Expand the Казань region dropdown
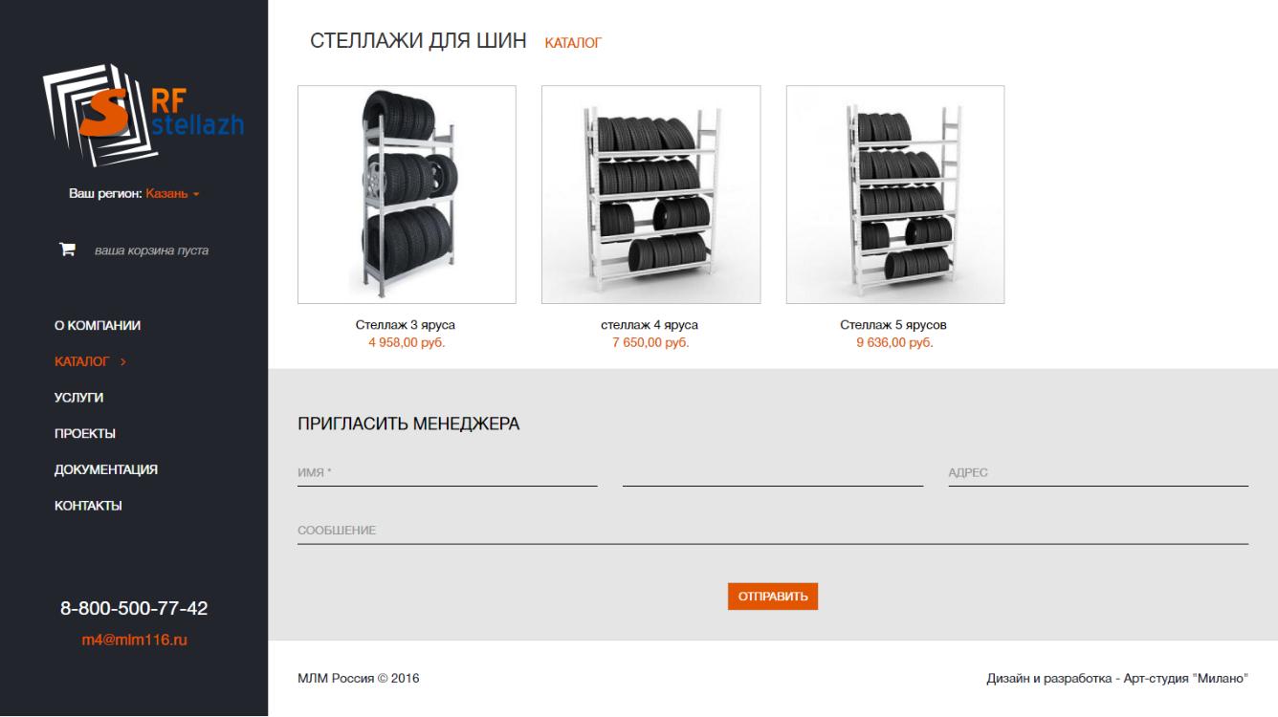 (173, 194)
